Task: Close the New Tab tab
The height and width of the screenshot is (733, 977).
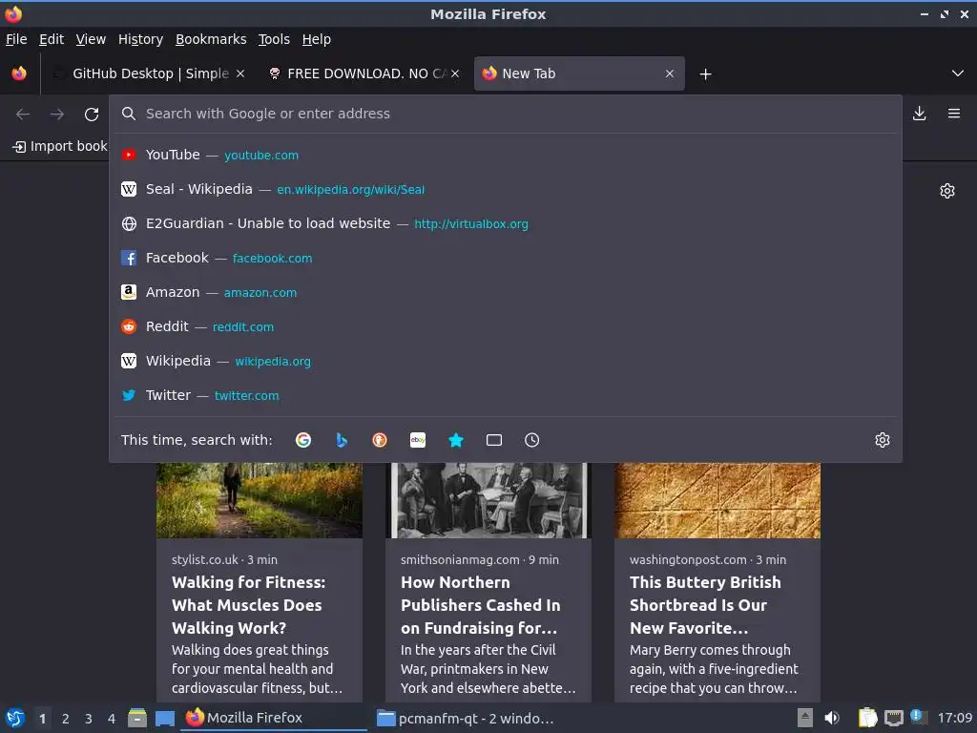Action: click(670, 73)
